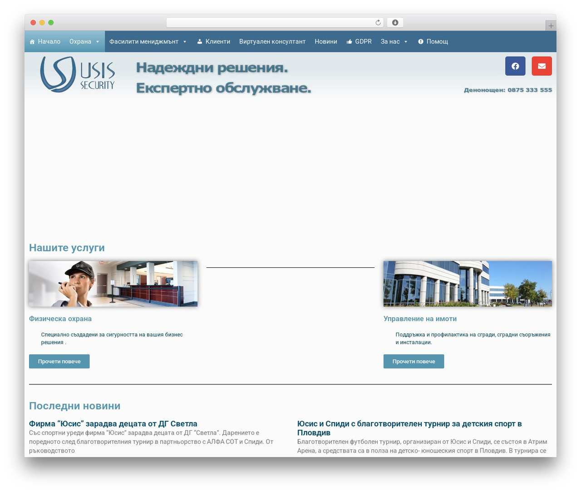Open the За нас menu item
Screen dimensions: 581x492
(394, 41)
